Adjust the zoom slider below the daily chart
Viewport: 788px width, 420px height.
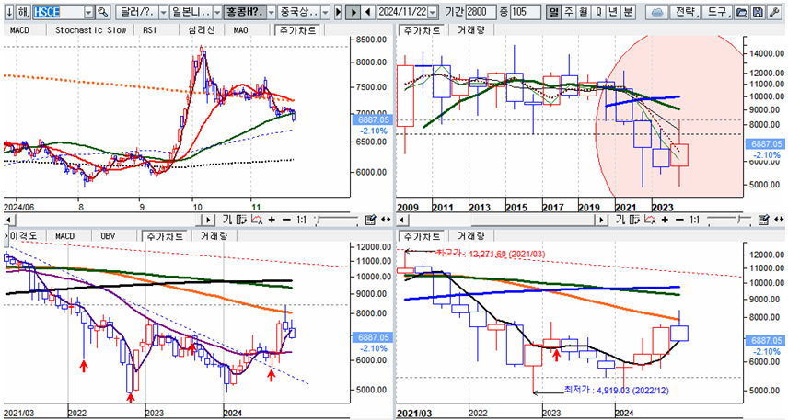click(335, 220)
